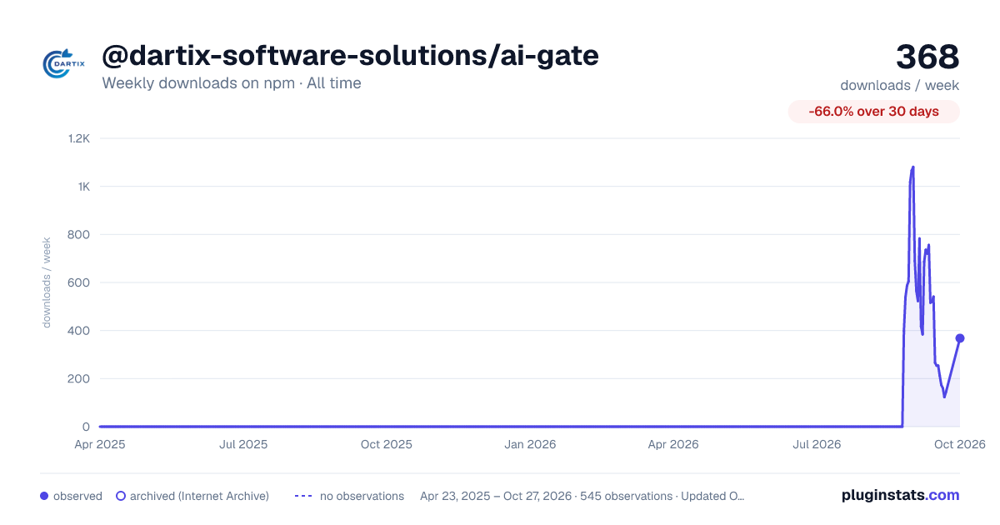Click the date range and observations footer text

(582, 496)
